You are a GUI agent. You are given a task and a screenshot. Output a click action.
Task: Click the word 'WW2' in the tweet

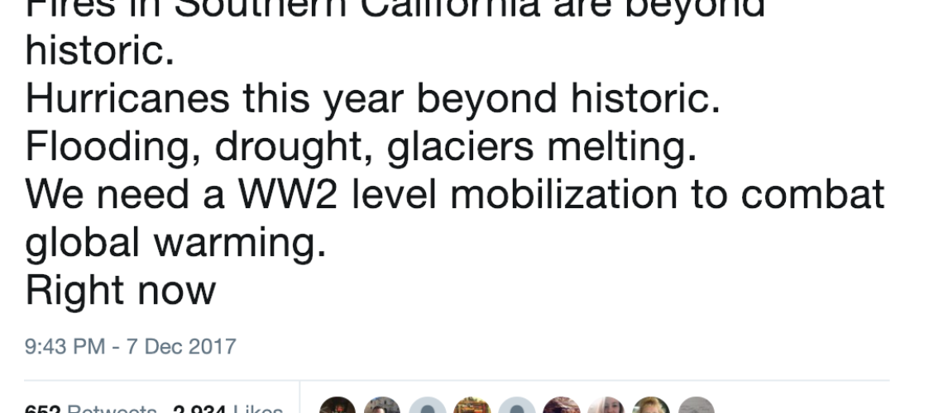coord(288,194)
